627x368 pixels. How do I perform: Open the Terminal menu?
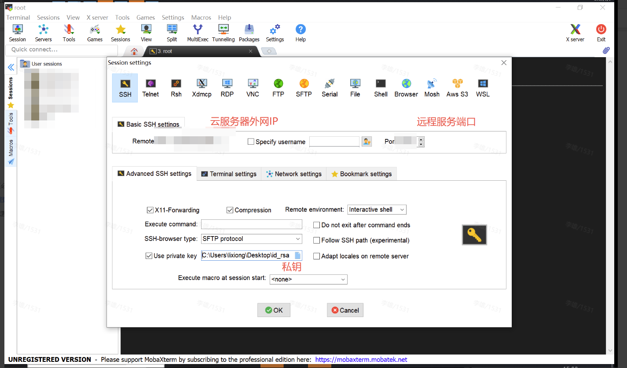click(18, 18)
